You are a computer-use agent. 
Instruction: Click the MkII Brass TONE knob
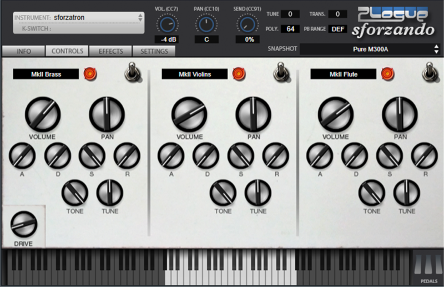point(75,193)
